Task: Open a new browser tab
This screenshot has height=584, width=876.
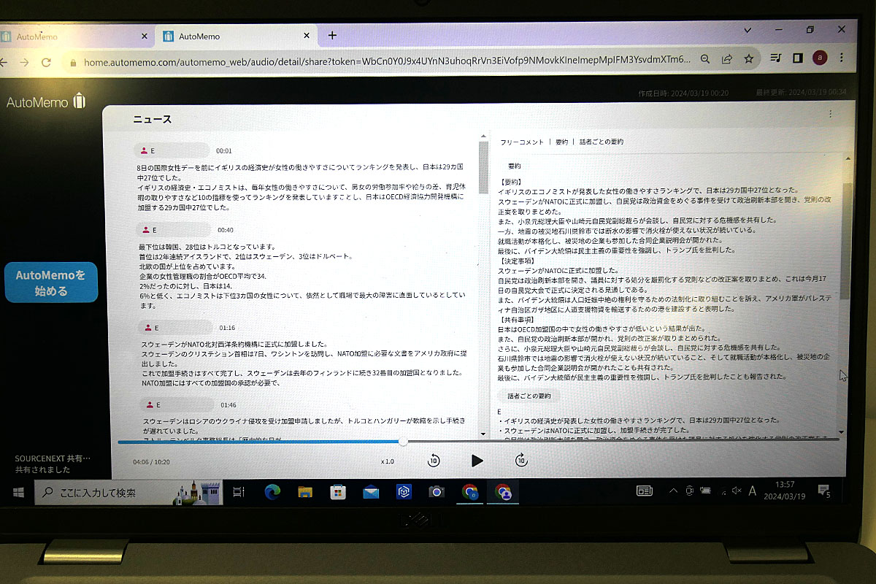Action: 332,35
